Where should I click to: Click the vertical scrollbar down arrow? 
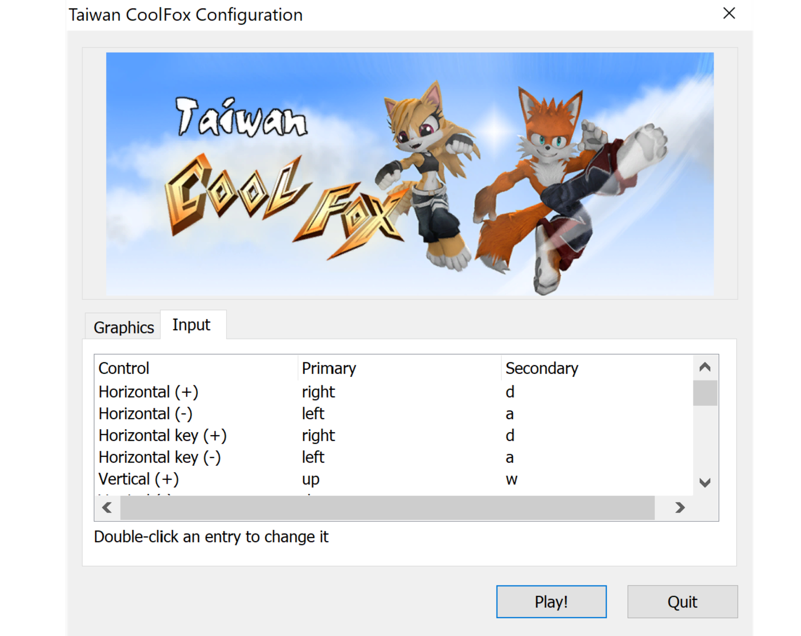pyautogui.click(x=705, y=483)
